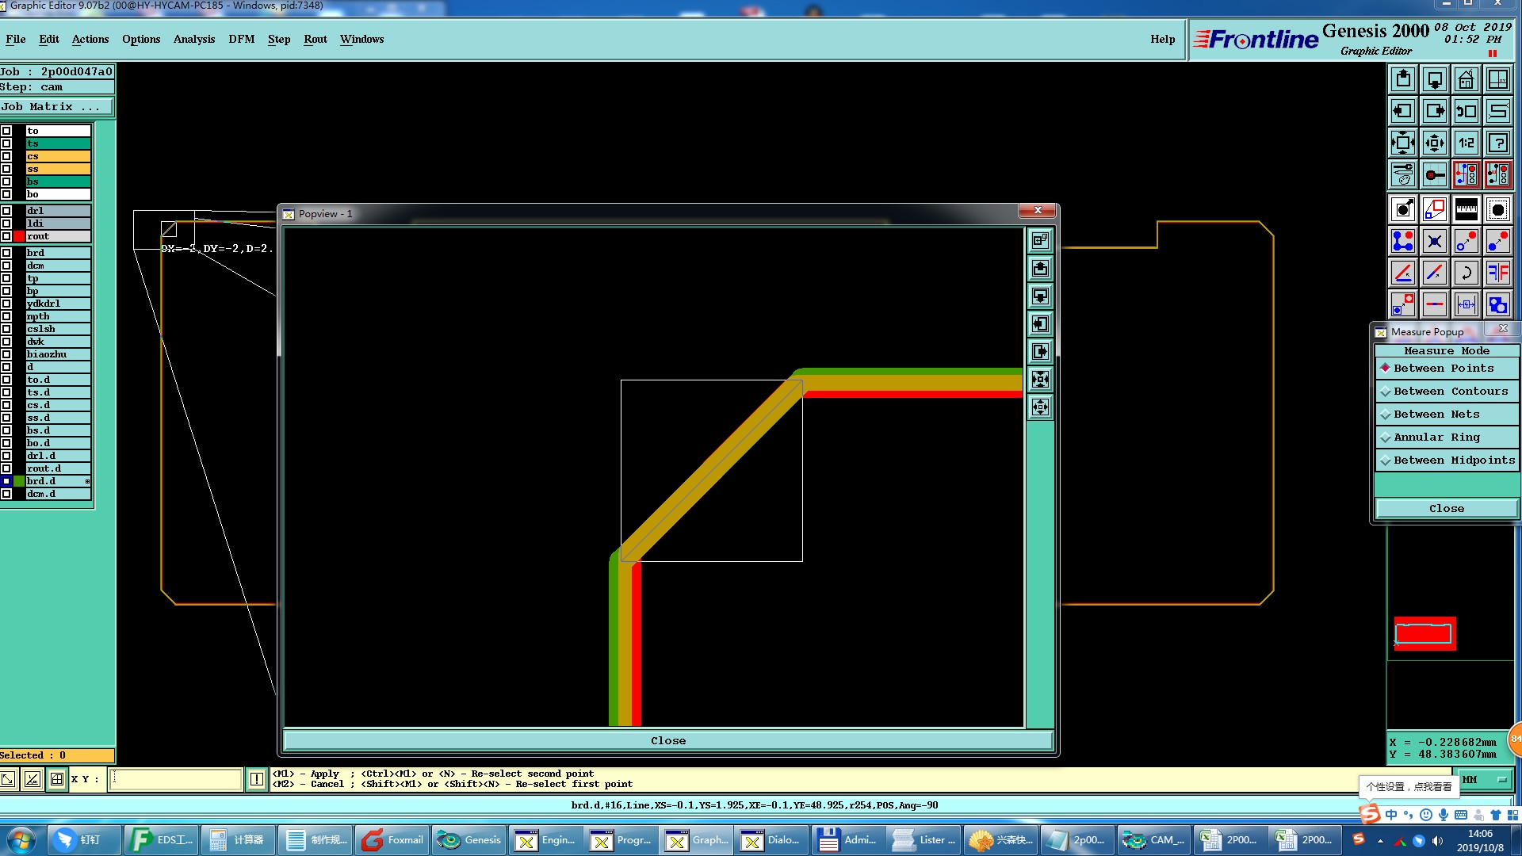
Task: Click the XY coordinate input field
Action: pos(175,779)
